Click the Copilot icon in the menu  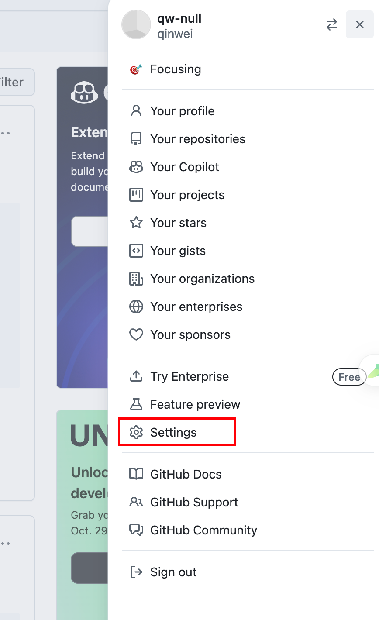point(136,167)
